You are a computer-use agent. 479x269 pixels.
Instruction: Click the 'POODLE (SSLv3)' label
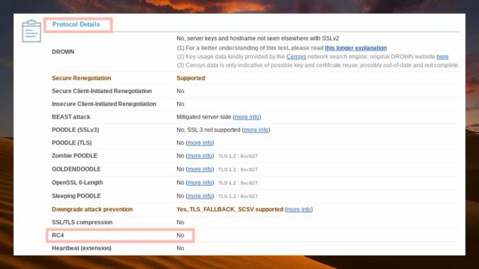click(75, 130)
